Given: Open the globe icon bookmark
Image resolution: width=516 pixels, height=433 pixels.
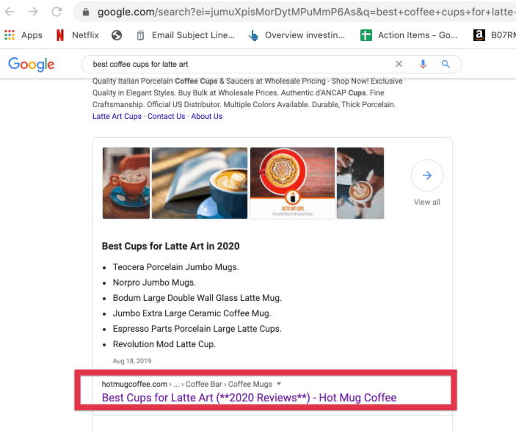Looking at the screenshot, I should (x=117, y=35).
